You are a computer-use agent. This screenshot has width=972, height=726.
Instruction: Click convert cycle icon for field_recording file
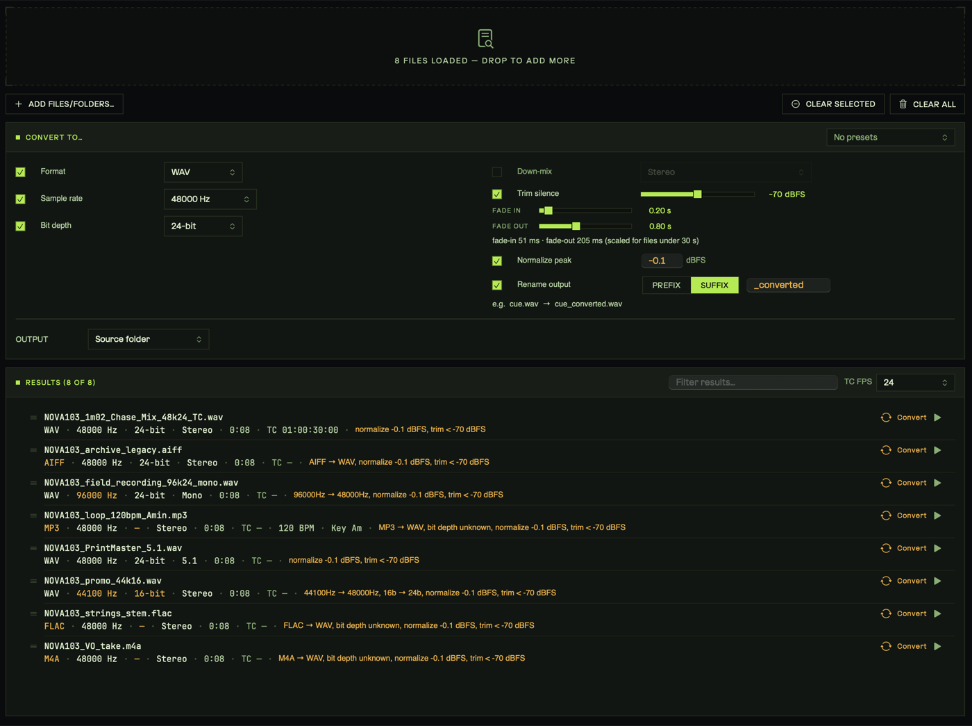pos(886,483)
